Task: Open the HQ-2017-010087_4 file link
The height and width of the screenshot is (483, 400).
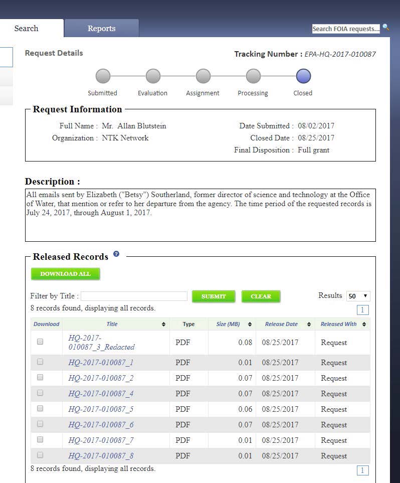Action: (x=101, y=394)
